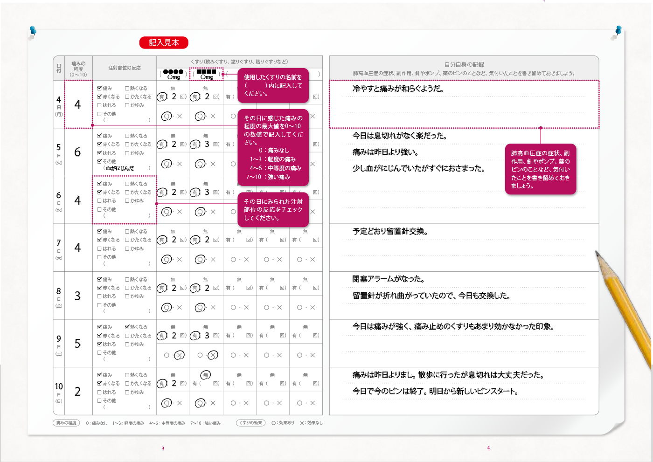The height and width of the screenshot is (462, 653).
Task: Uncheck はれる in the 9日 row
Action: point(99,344)
